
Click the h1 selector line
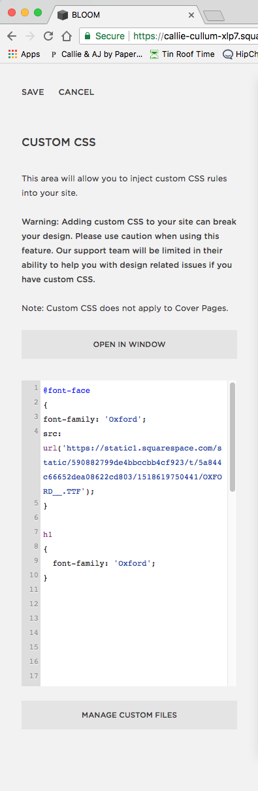pyautogui.click(x=47, y=534)
